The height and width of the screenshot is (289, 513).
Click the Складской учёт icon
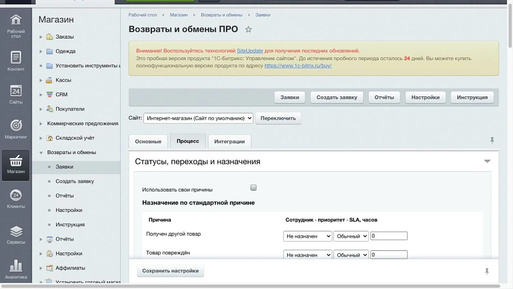pos(50,138)
